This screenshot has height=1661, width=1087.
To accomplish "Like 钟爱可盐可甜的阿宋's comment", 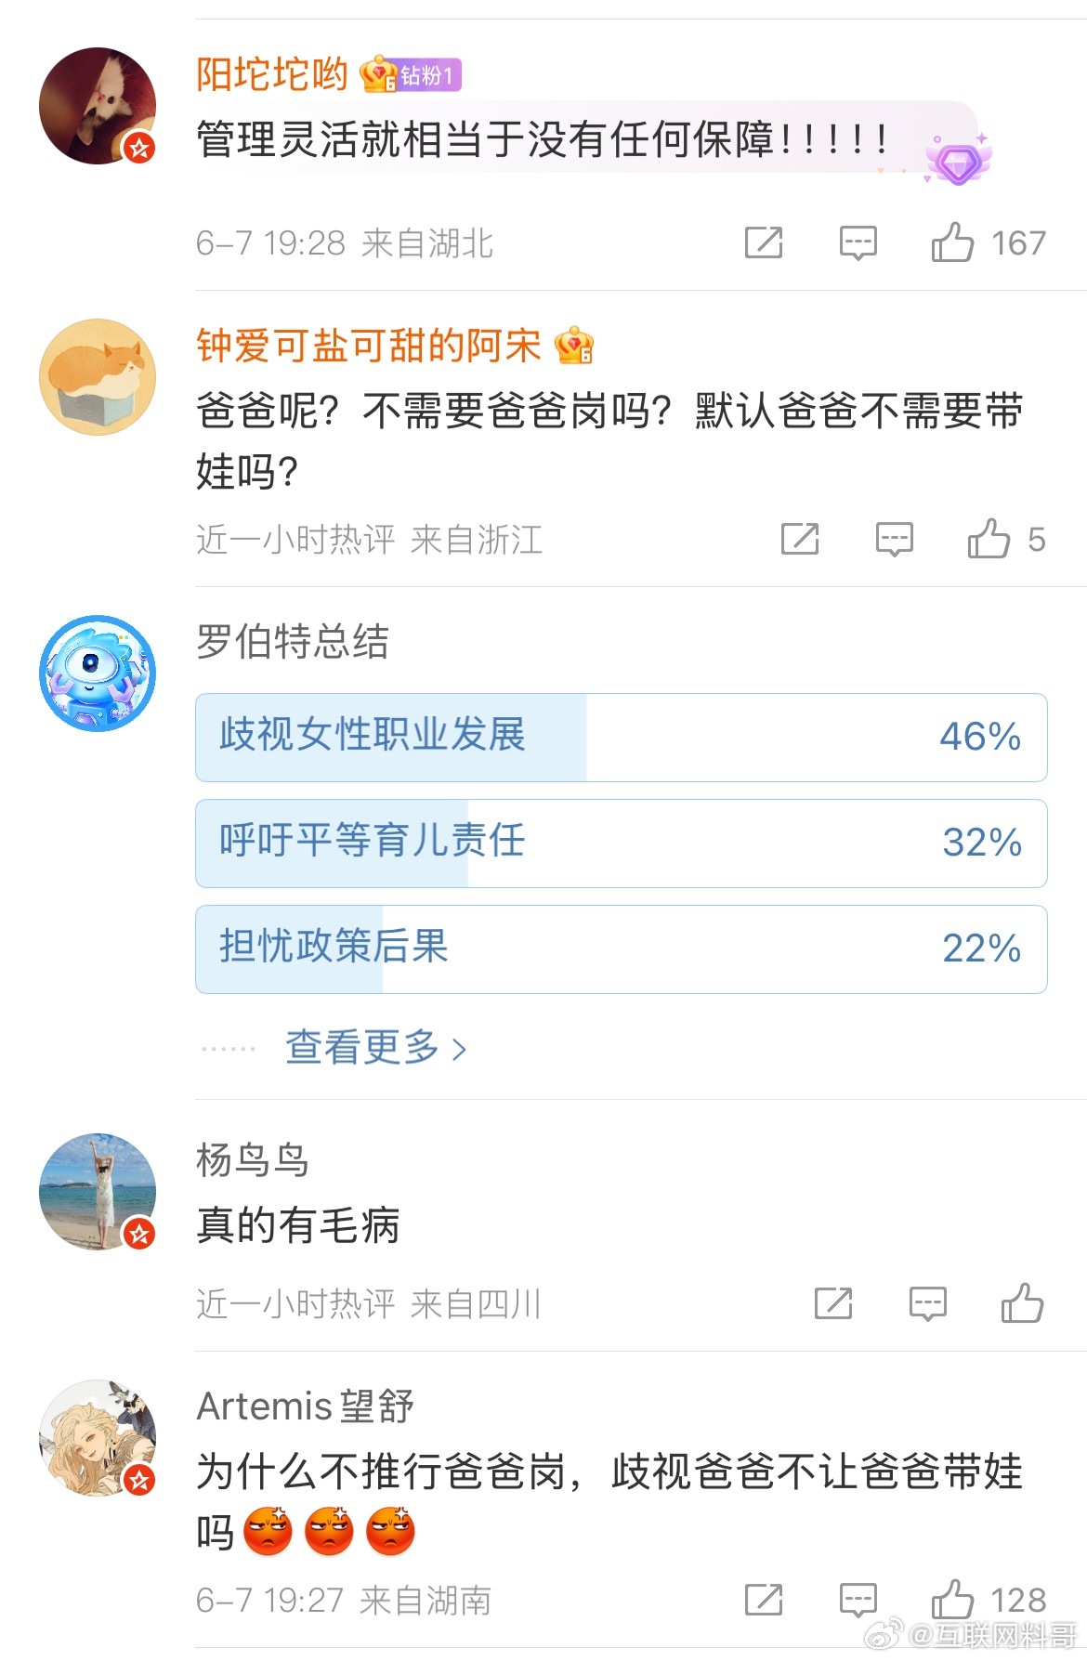I will click(989, 539).
